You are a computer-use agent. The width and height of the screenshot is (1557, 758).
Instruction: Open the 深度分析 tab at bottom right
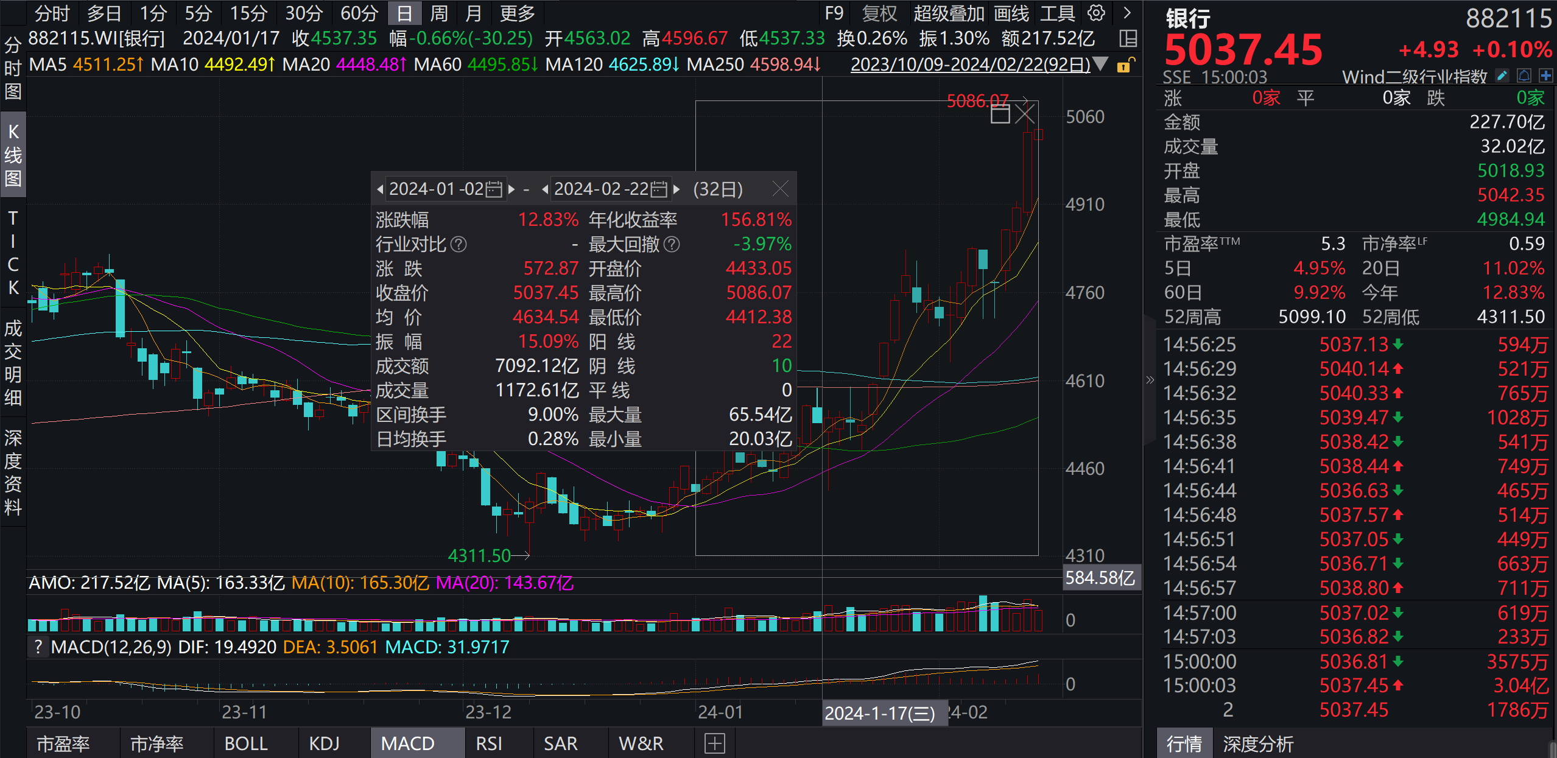[x=1259, y=743]
